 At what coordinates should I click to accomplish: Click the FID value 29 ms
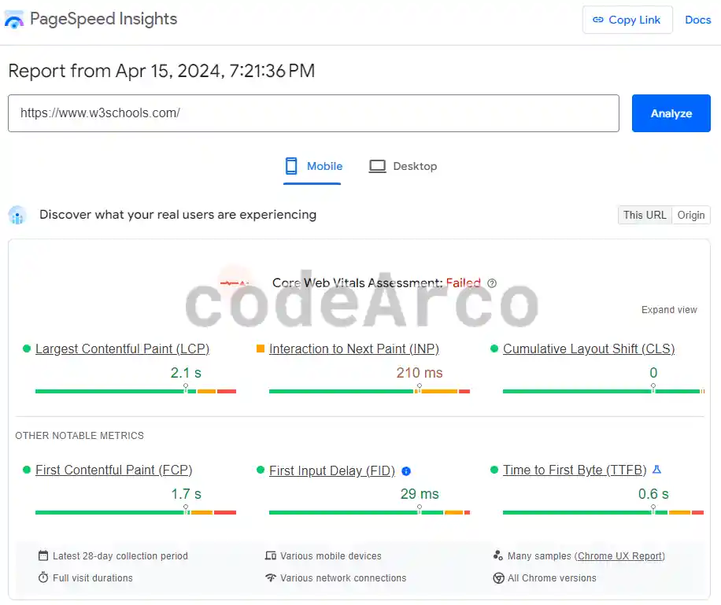pos(420,494)
